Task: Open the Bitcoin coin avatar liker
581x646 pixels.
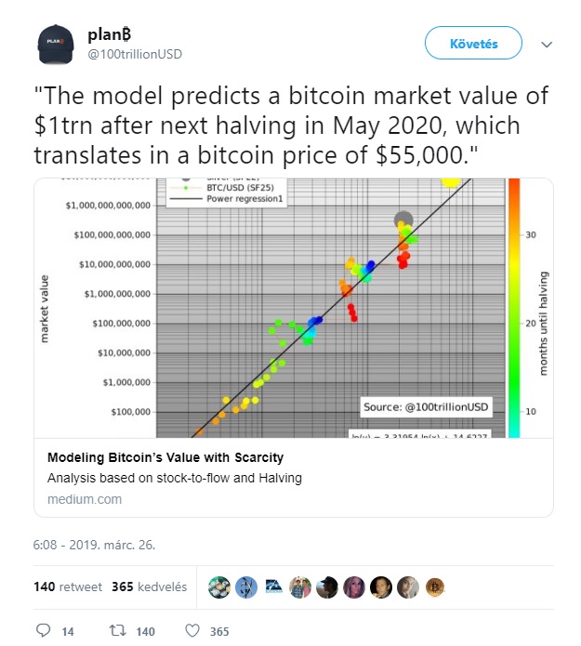Action: pos(435,587)
